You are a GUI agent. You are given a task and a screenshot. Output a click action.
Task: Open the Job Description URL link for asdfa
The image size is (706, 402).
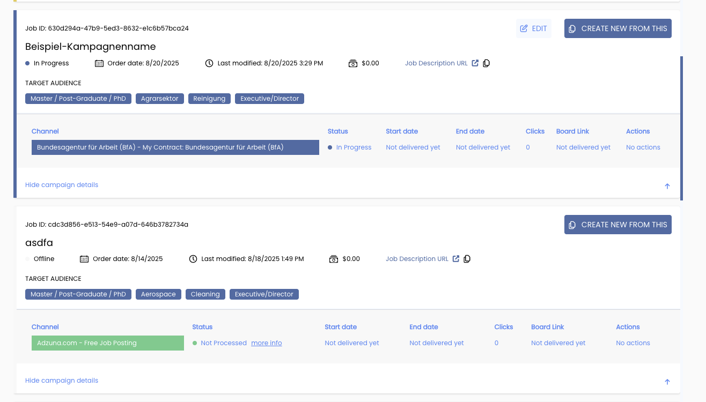pyautogui.click(x=417, y=259)
